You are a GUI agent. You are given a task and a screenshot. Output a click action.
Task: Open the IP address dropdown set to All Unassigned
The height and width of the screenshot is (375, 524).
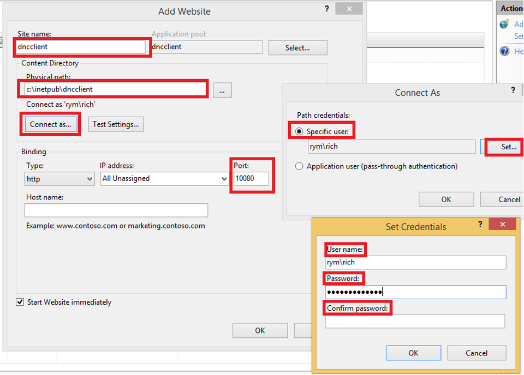[x=162, y=178]
